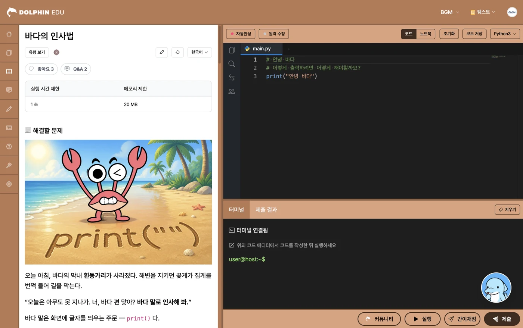
Task: Switch to 노트북 view
Action: (425, 34)
